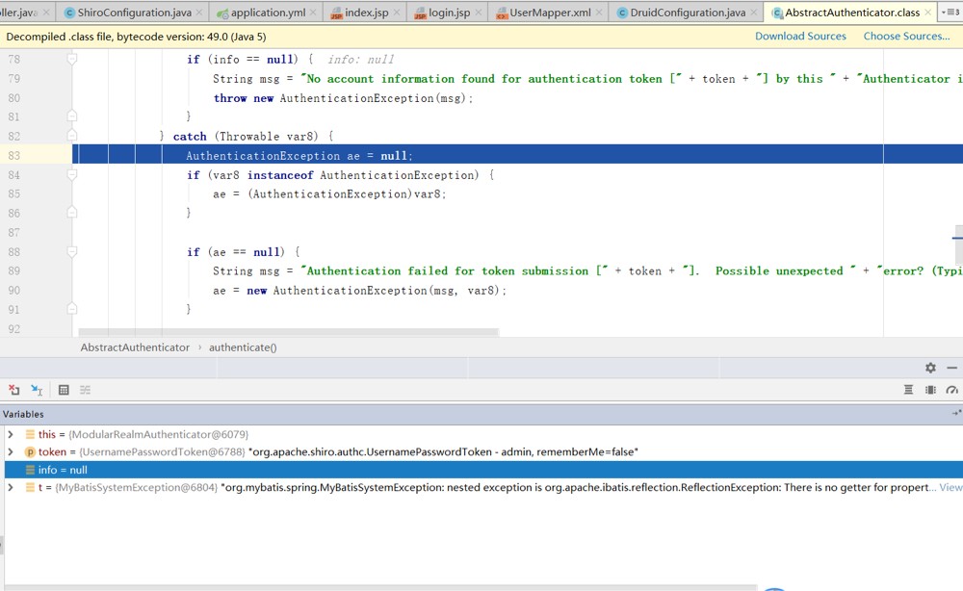Close the index.jsp tab

pos(397,13)
